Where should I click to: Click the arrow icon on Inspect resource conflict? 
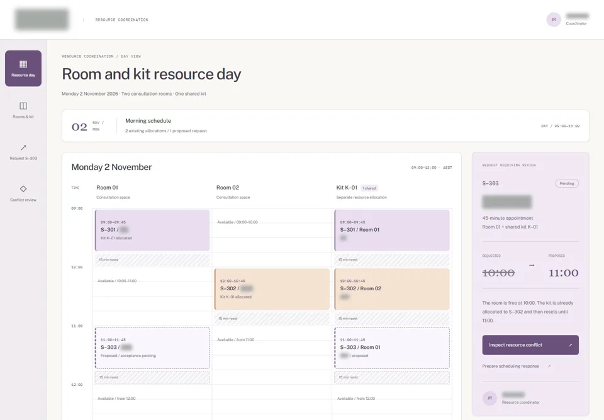coord(571,345)
